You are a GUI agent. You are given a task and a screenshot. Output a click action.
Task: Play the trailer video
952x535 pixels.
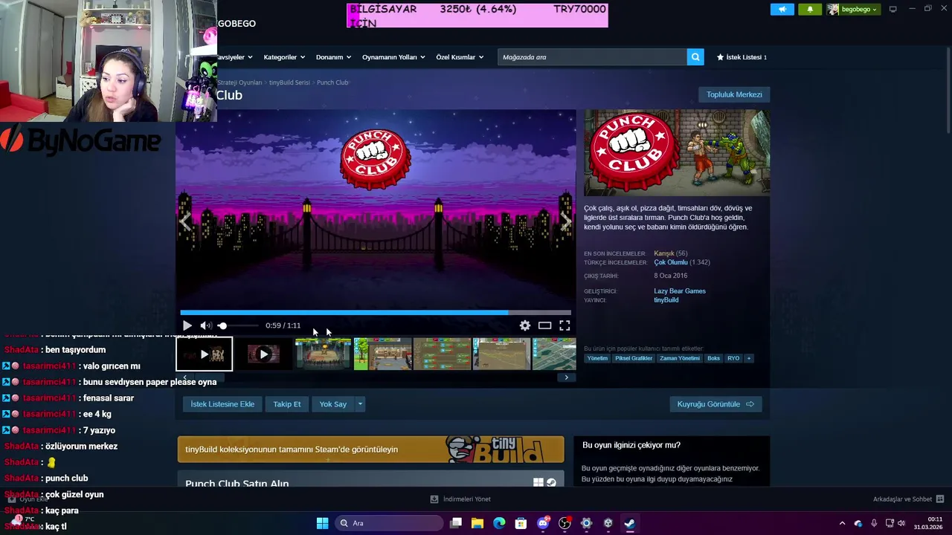[x=187, y=325]
